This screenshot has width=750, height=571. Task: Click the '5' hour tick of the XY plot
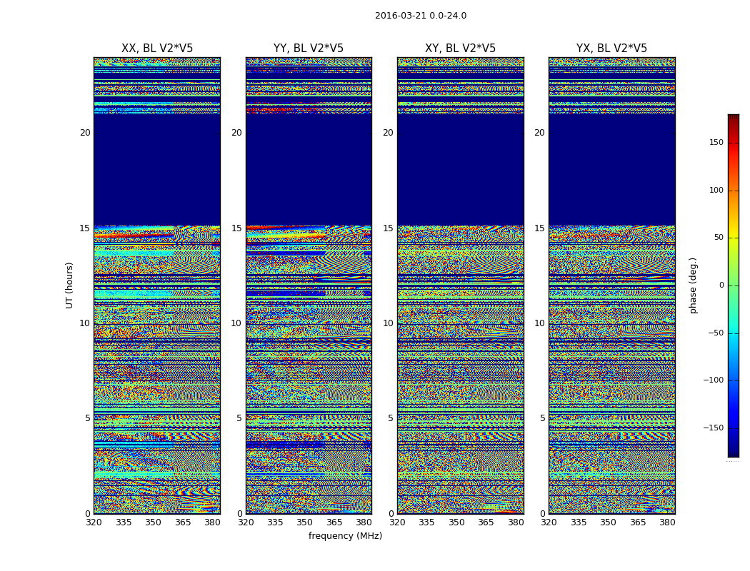391,418
